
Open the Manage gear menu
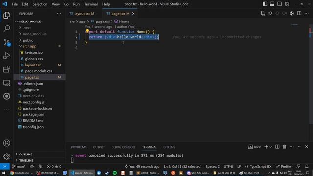(x=6, y=156)
